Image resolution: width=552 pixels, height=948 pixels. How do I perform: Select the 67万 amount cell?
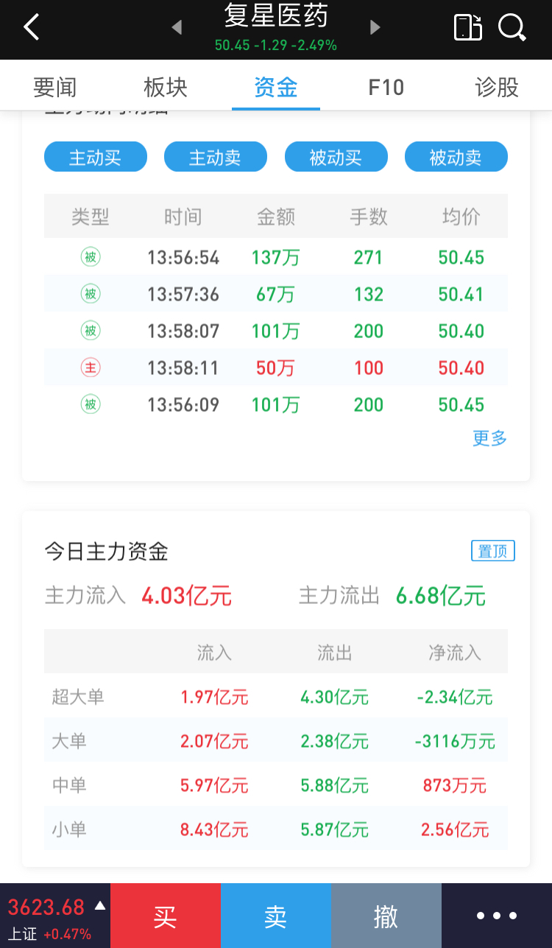pos(275,294)
